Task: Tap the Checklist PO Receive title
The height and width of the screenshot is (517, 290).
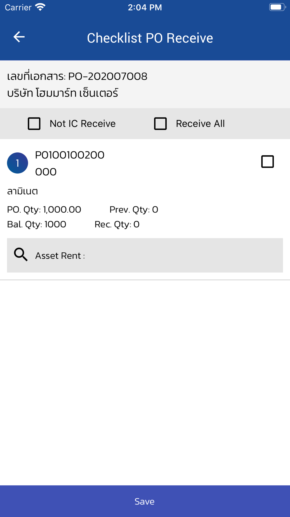Action: click(150, 38)
